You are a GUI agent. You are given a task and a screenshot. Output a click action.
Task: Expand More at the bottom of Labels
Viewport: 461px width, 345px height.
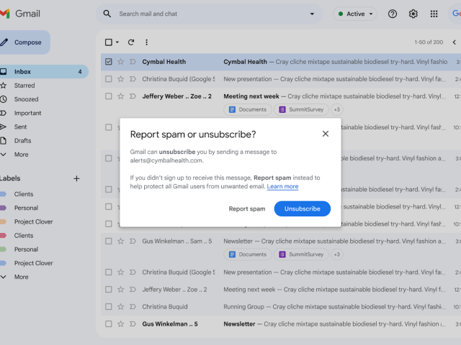click(x=21, y=277)
